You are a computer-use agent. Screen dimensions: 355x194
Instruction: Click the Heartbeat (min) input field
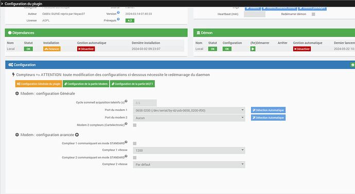coord(255,14)
